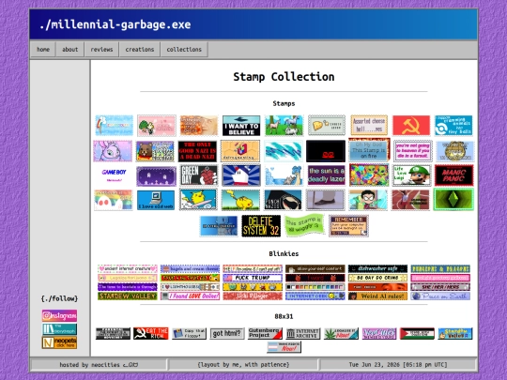Visit the Instagram follow badge
This screenshot has width=507, height=380.
59,315
